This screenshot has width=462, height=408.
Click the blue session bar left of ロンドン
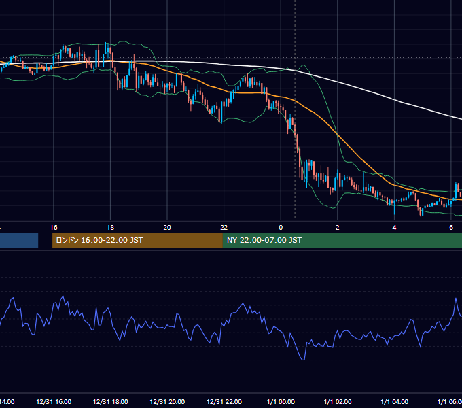[x=19, y=240]
